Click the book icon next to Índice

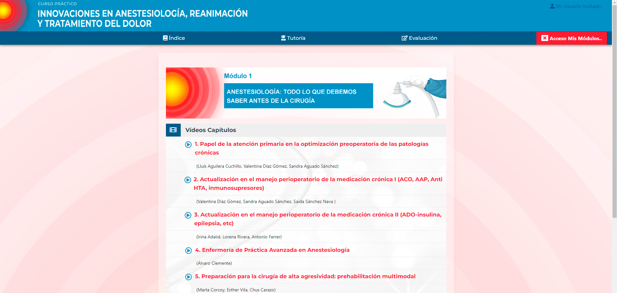[x=165, y=38]
